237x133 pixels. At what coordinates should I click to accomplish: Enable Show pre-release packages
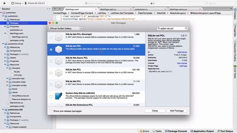pos(51,111)
